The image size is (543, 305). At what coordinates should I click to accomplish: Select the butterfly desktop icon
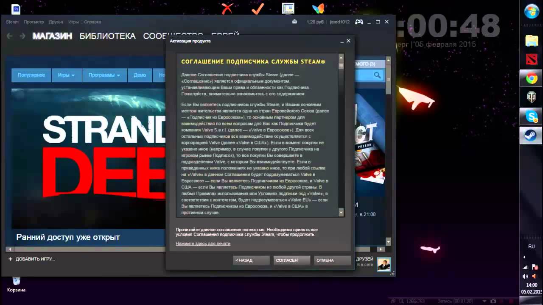(x=319, y=8)
